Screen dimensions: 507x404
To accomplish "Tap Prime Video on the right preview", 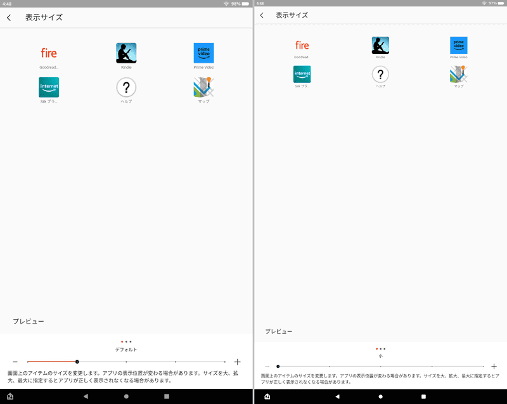I will coord(458,46).
